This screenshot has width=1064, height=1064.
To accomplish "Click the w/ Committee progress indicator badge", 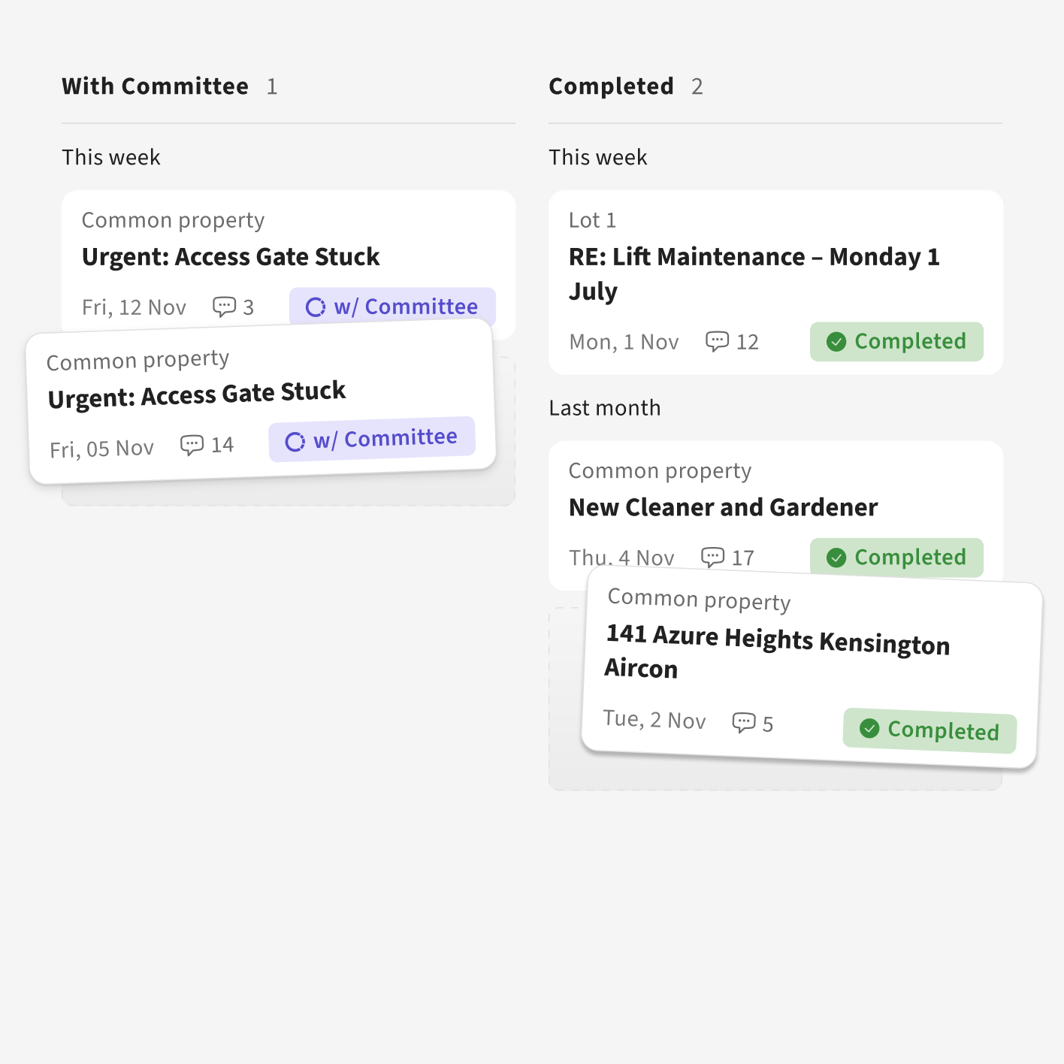I will click(x=391, y=307).
